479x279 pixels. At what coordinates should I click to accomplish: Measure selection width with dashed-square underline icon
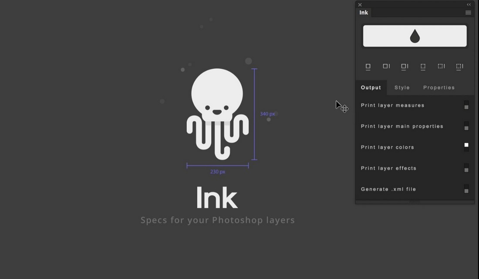(x=423, y=66)
